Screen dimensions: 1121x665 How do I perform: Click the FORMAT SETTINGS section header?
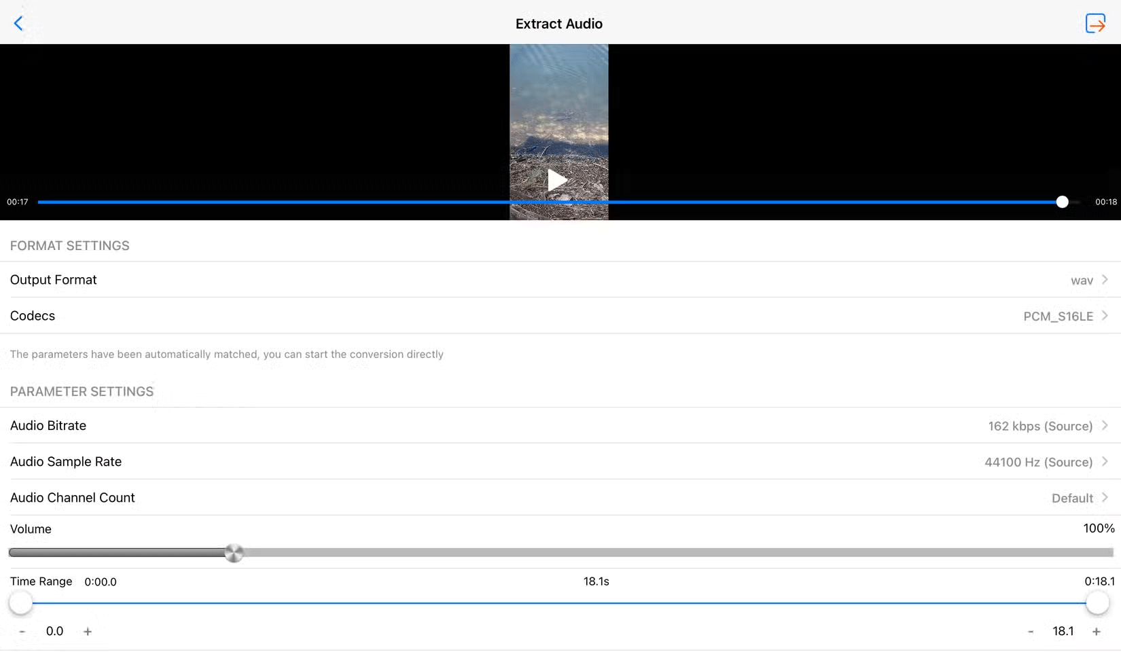pyautogui.click(x=69, y=245)
